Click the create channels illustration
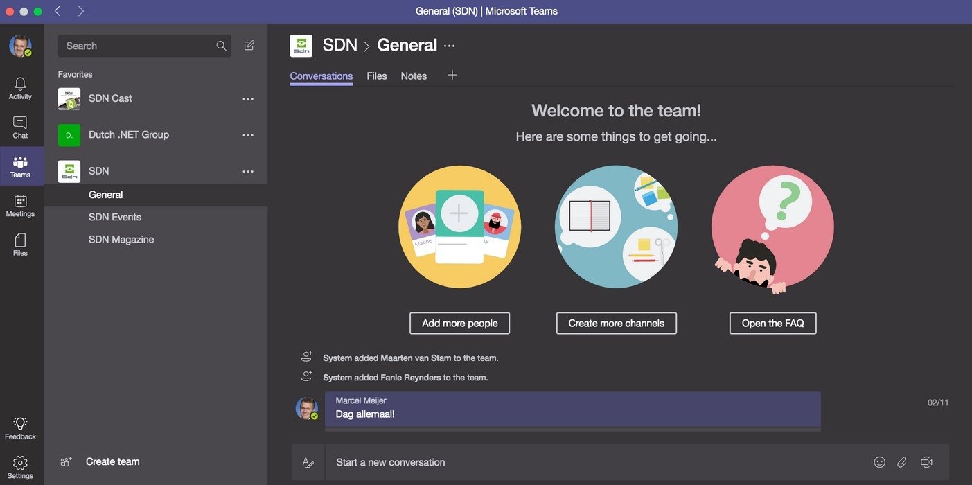 coord(617,227)
